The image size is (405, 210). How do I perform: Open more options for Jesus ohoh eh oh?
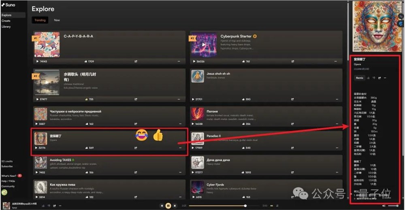pyautogui.click(x=337, y=99)
